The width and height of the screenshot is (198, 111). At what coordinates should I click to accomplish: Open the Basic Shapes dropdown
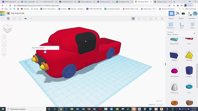tap(181, 34)
